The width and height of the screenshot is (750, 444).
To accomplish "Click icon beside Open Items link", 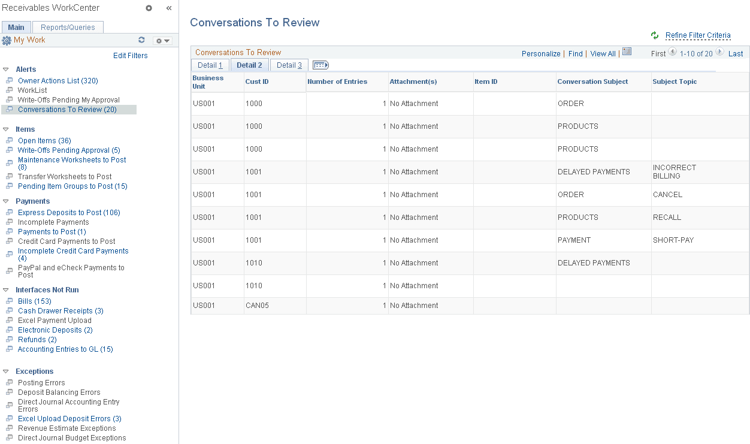I will (x=9, y=140).
